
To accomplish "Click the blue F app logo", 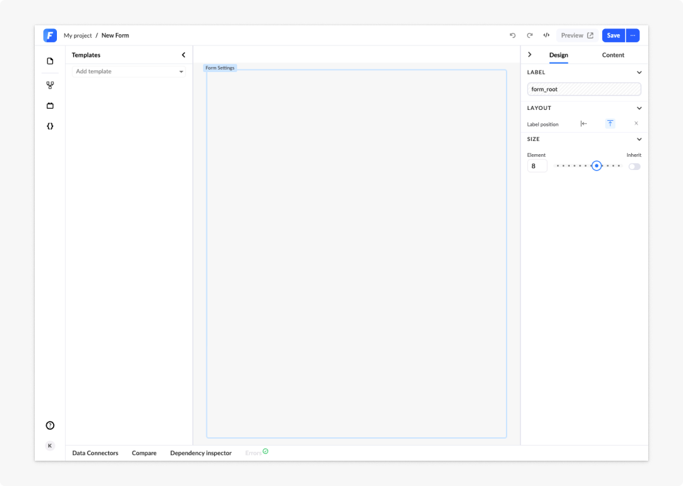I will (50, 35).
